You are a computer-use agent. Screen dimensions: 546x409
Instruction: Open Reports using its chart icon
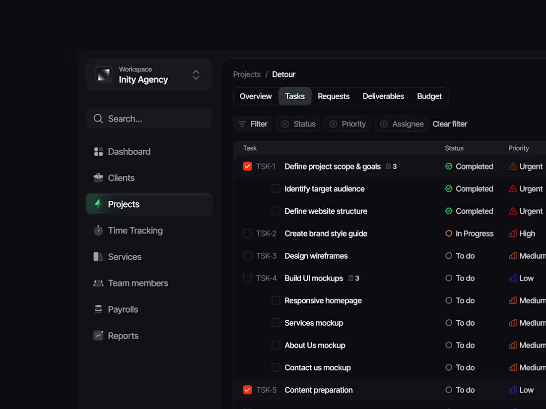[x=98, y=335]
